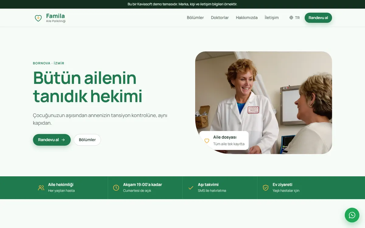Screen dimensions: 365x228
Task: Click the 'Aile hekimliği' feature title
Action: pyautogui.click(x=61, y=185)
